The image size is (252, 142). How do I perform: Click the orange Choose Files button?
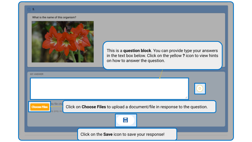(x=40, y=107)
